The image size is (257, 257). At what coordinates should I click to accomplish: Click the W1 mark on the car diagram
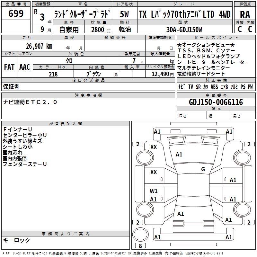[x=154, y=191]
